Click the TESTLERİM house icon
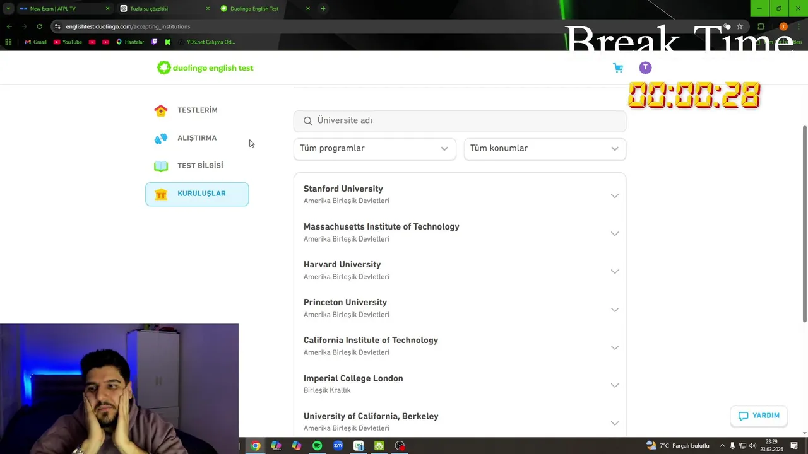 pos(161,110)
